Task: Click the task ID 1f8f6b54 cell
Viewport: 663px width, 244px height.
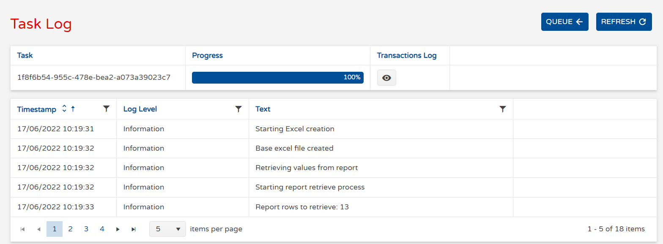Action: tap(94, 78)
